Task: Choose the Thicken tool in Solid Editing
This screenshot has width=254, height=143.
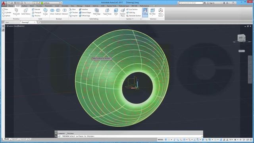Action: tap(74, 12)
